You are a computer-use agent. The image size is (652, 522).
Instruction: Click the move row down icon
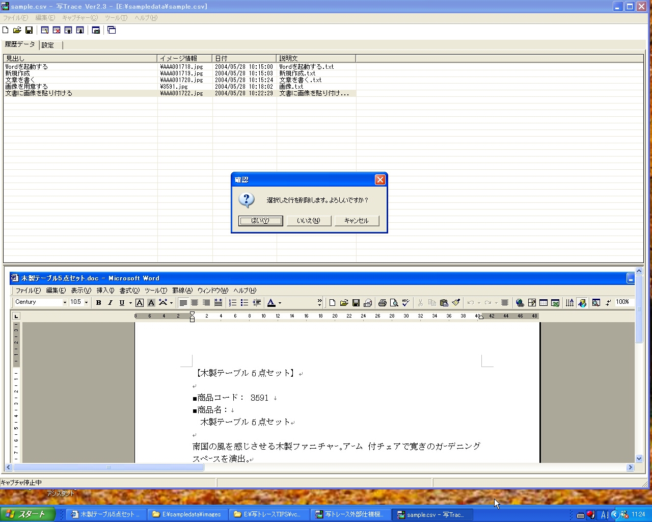point(80,30)
